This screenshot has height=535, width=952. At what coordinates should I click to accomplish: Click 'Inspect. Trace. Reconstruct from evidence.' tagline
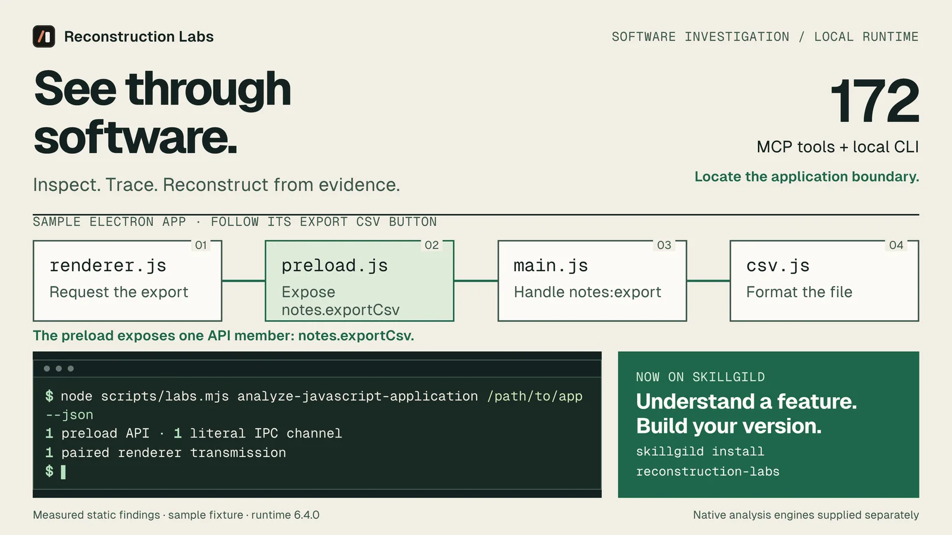[217, 185]
